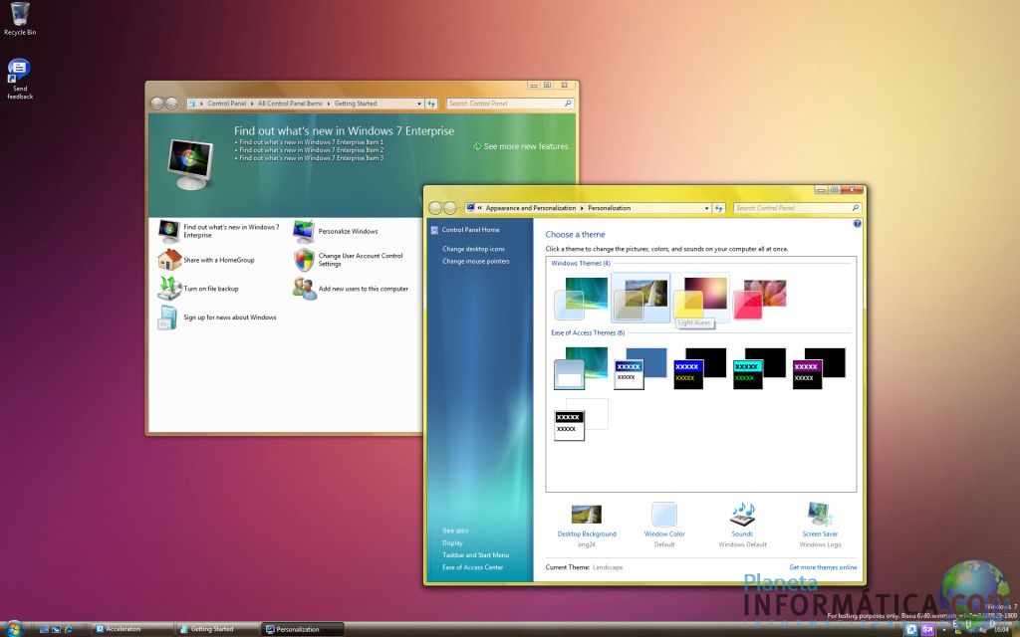Viewport: 1020px width, 637px height.
Task: Click the Desktop Background icon
Action: 586,515
